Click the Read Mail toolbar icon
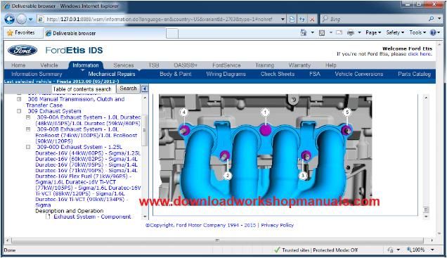Image resolution: width=447 pixels, height=258 pixels. tap(339, 32)
